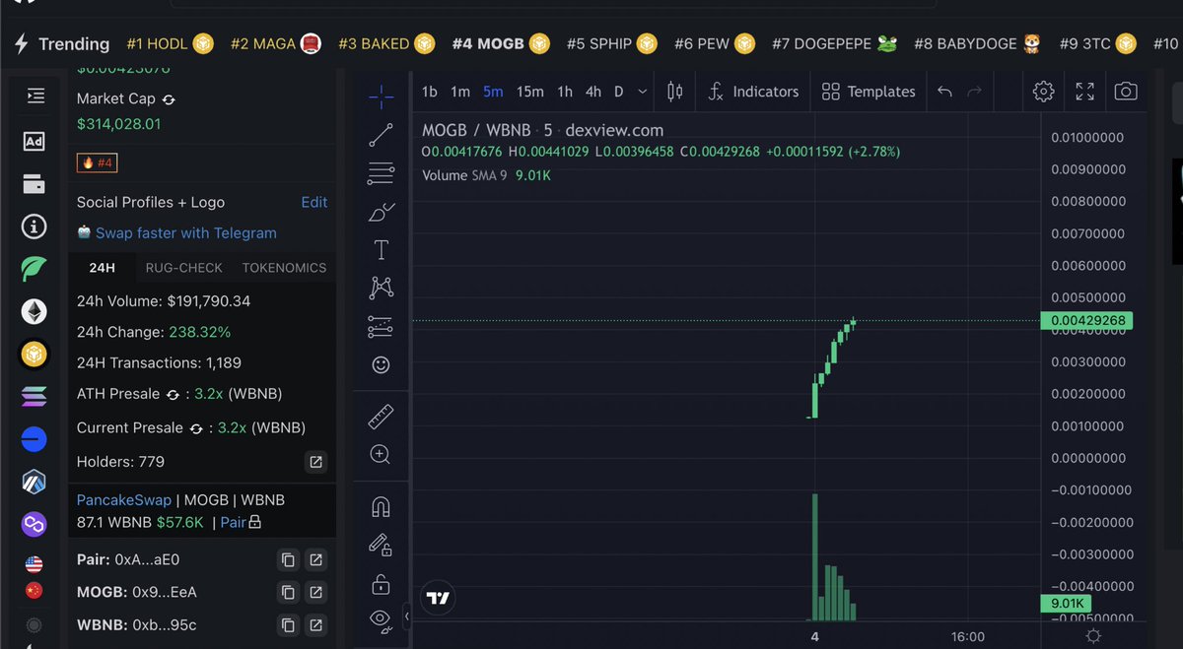Select the ruler measure tool

pyautogui.click(x=381, y=417)
